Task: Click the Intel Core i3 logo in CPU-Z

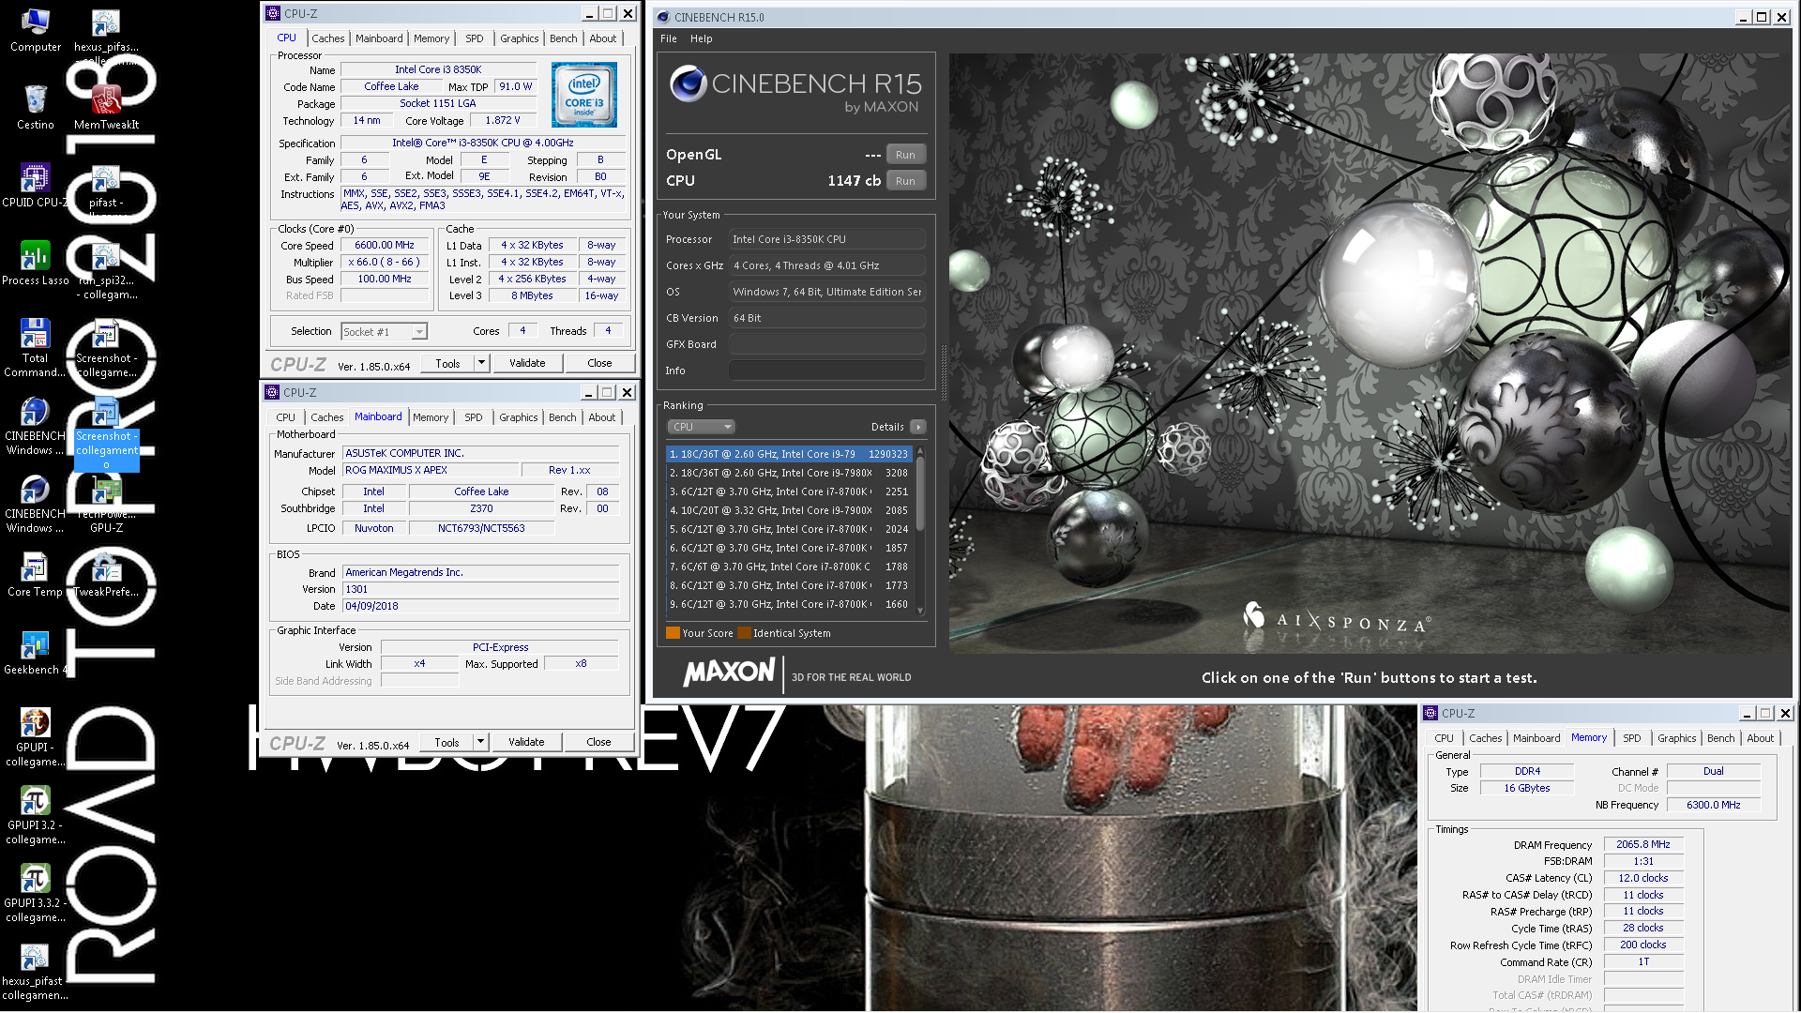Action: 583,95
